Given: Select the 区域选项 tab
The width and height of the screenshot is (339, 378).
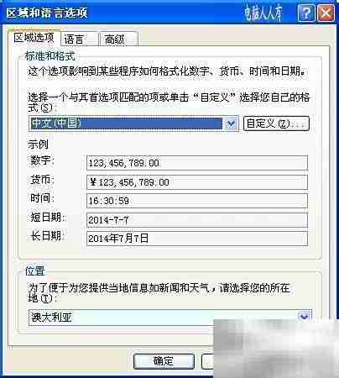Looking at the screenshot, I should pyautogui.click(x=34, y=37).
